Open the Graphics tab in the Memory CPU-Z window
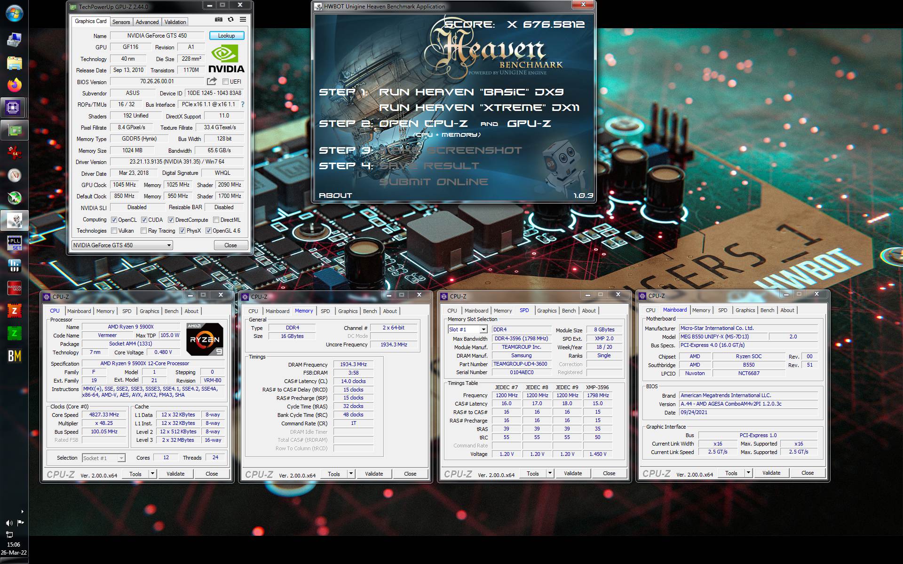 click(348, 311)
